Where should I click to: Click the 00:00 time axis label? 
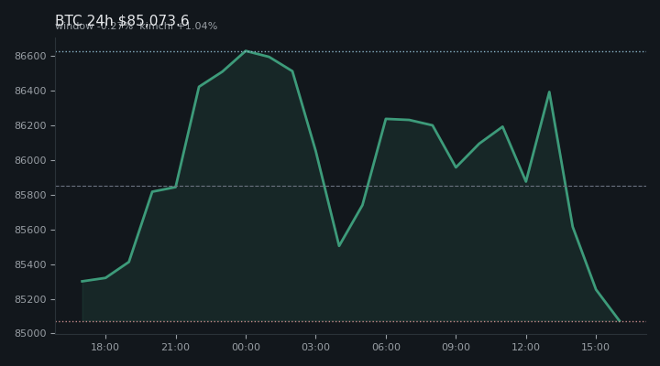(x=246, y=347)
